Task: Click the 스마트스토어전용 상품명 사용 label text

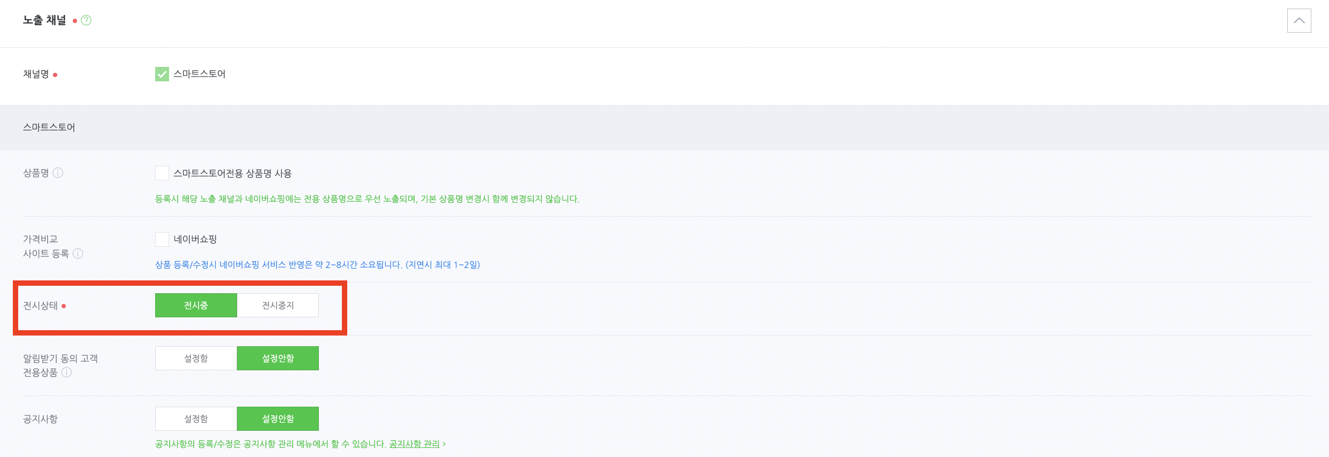Action: [232, 173]
